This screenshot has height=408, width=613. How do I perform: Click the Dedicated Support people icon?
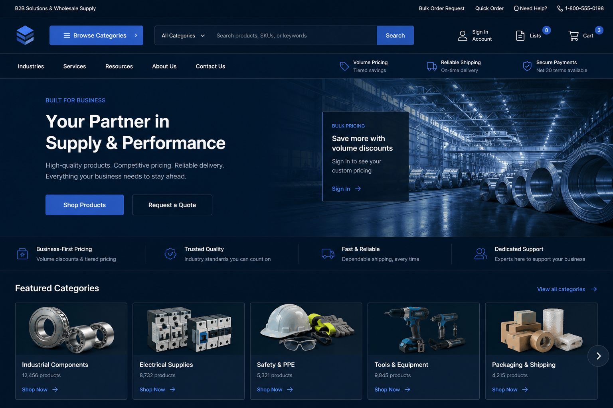click(481, 254)
